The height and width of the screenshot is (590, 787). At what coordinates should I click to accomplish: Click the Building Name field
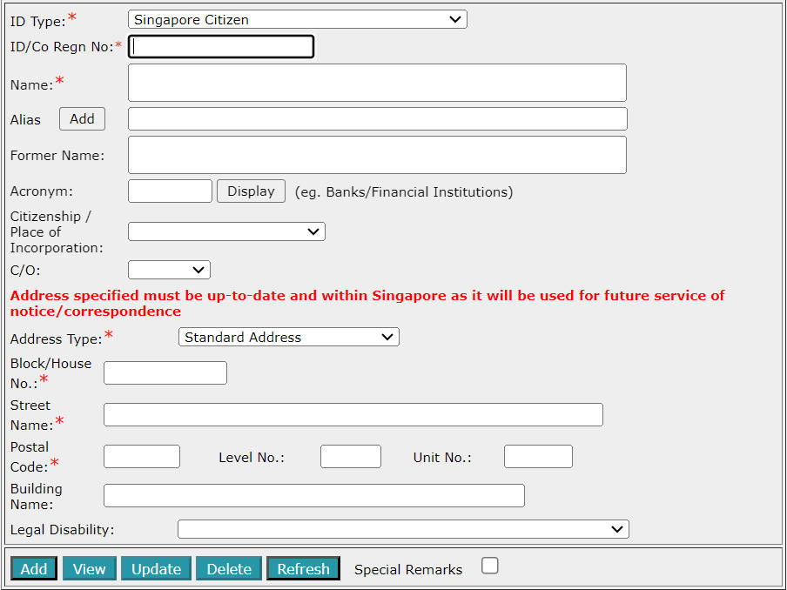[313, 496]
